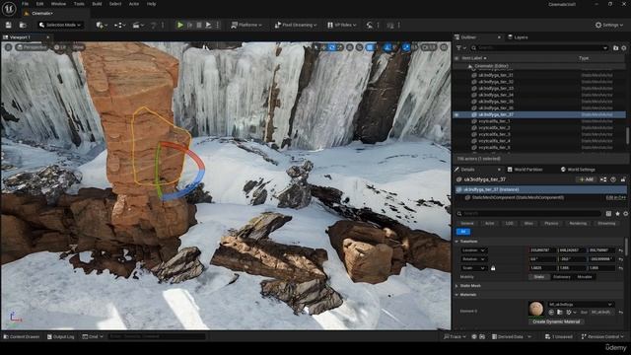
Task: Open Outliner settings gear
Action: point(624,48)
